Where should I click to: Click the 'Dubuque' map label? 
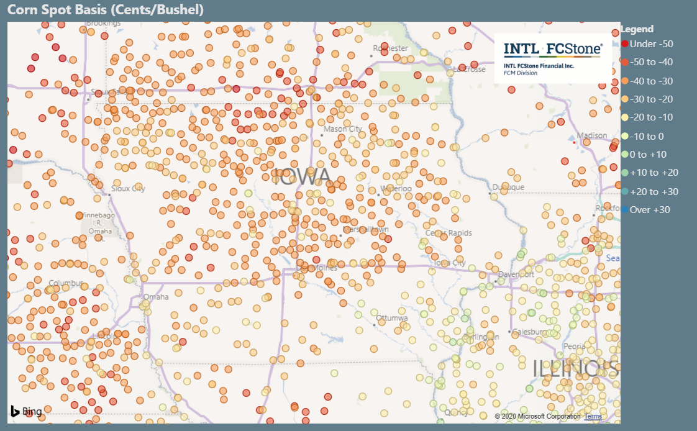[508, 187]
